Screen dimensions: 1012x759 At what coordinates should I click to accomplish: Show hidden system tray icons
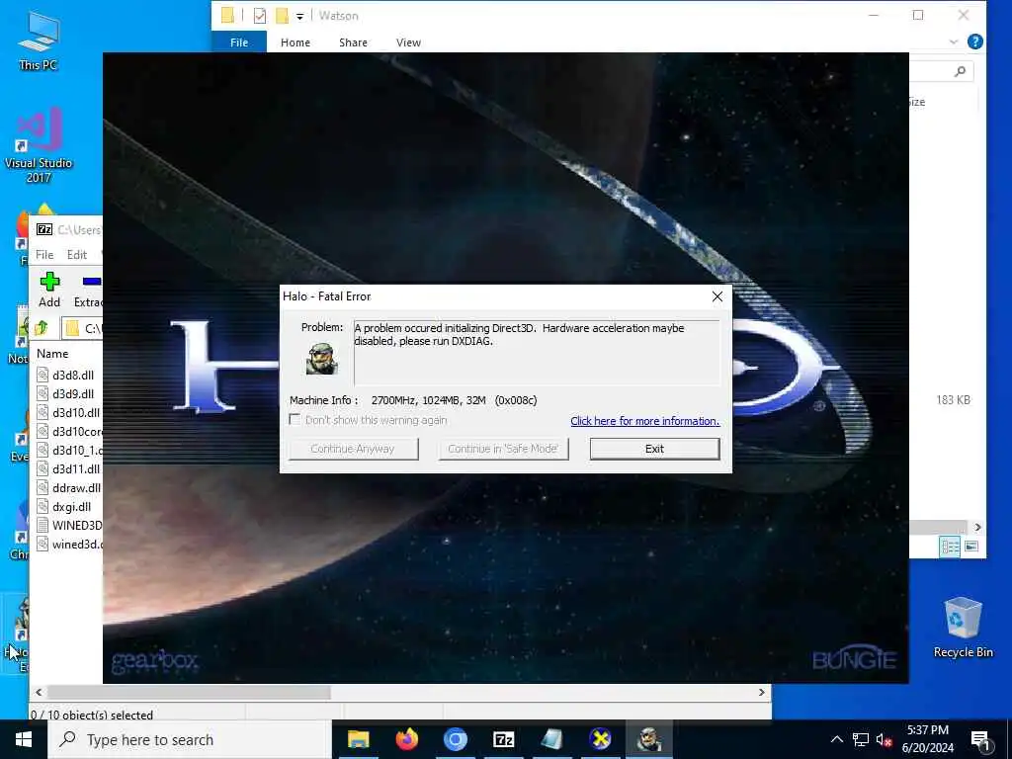click(x=836, y=739)
